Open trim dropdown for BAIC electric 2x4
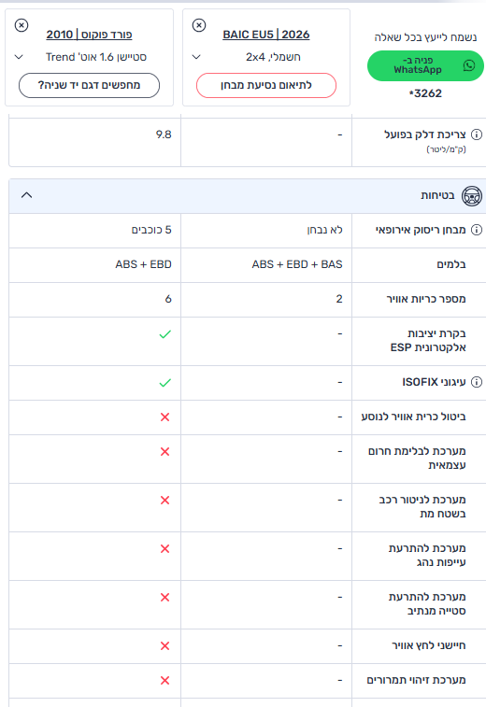The image size is (486, 707). click(x=196, y=57)
